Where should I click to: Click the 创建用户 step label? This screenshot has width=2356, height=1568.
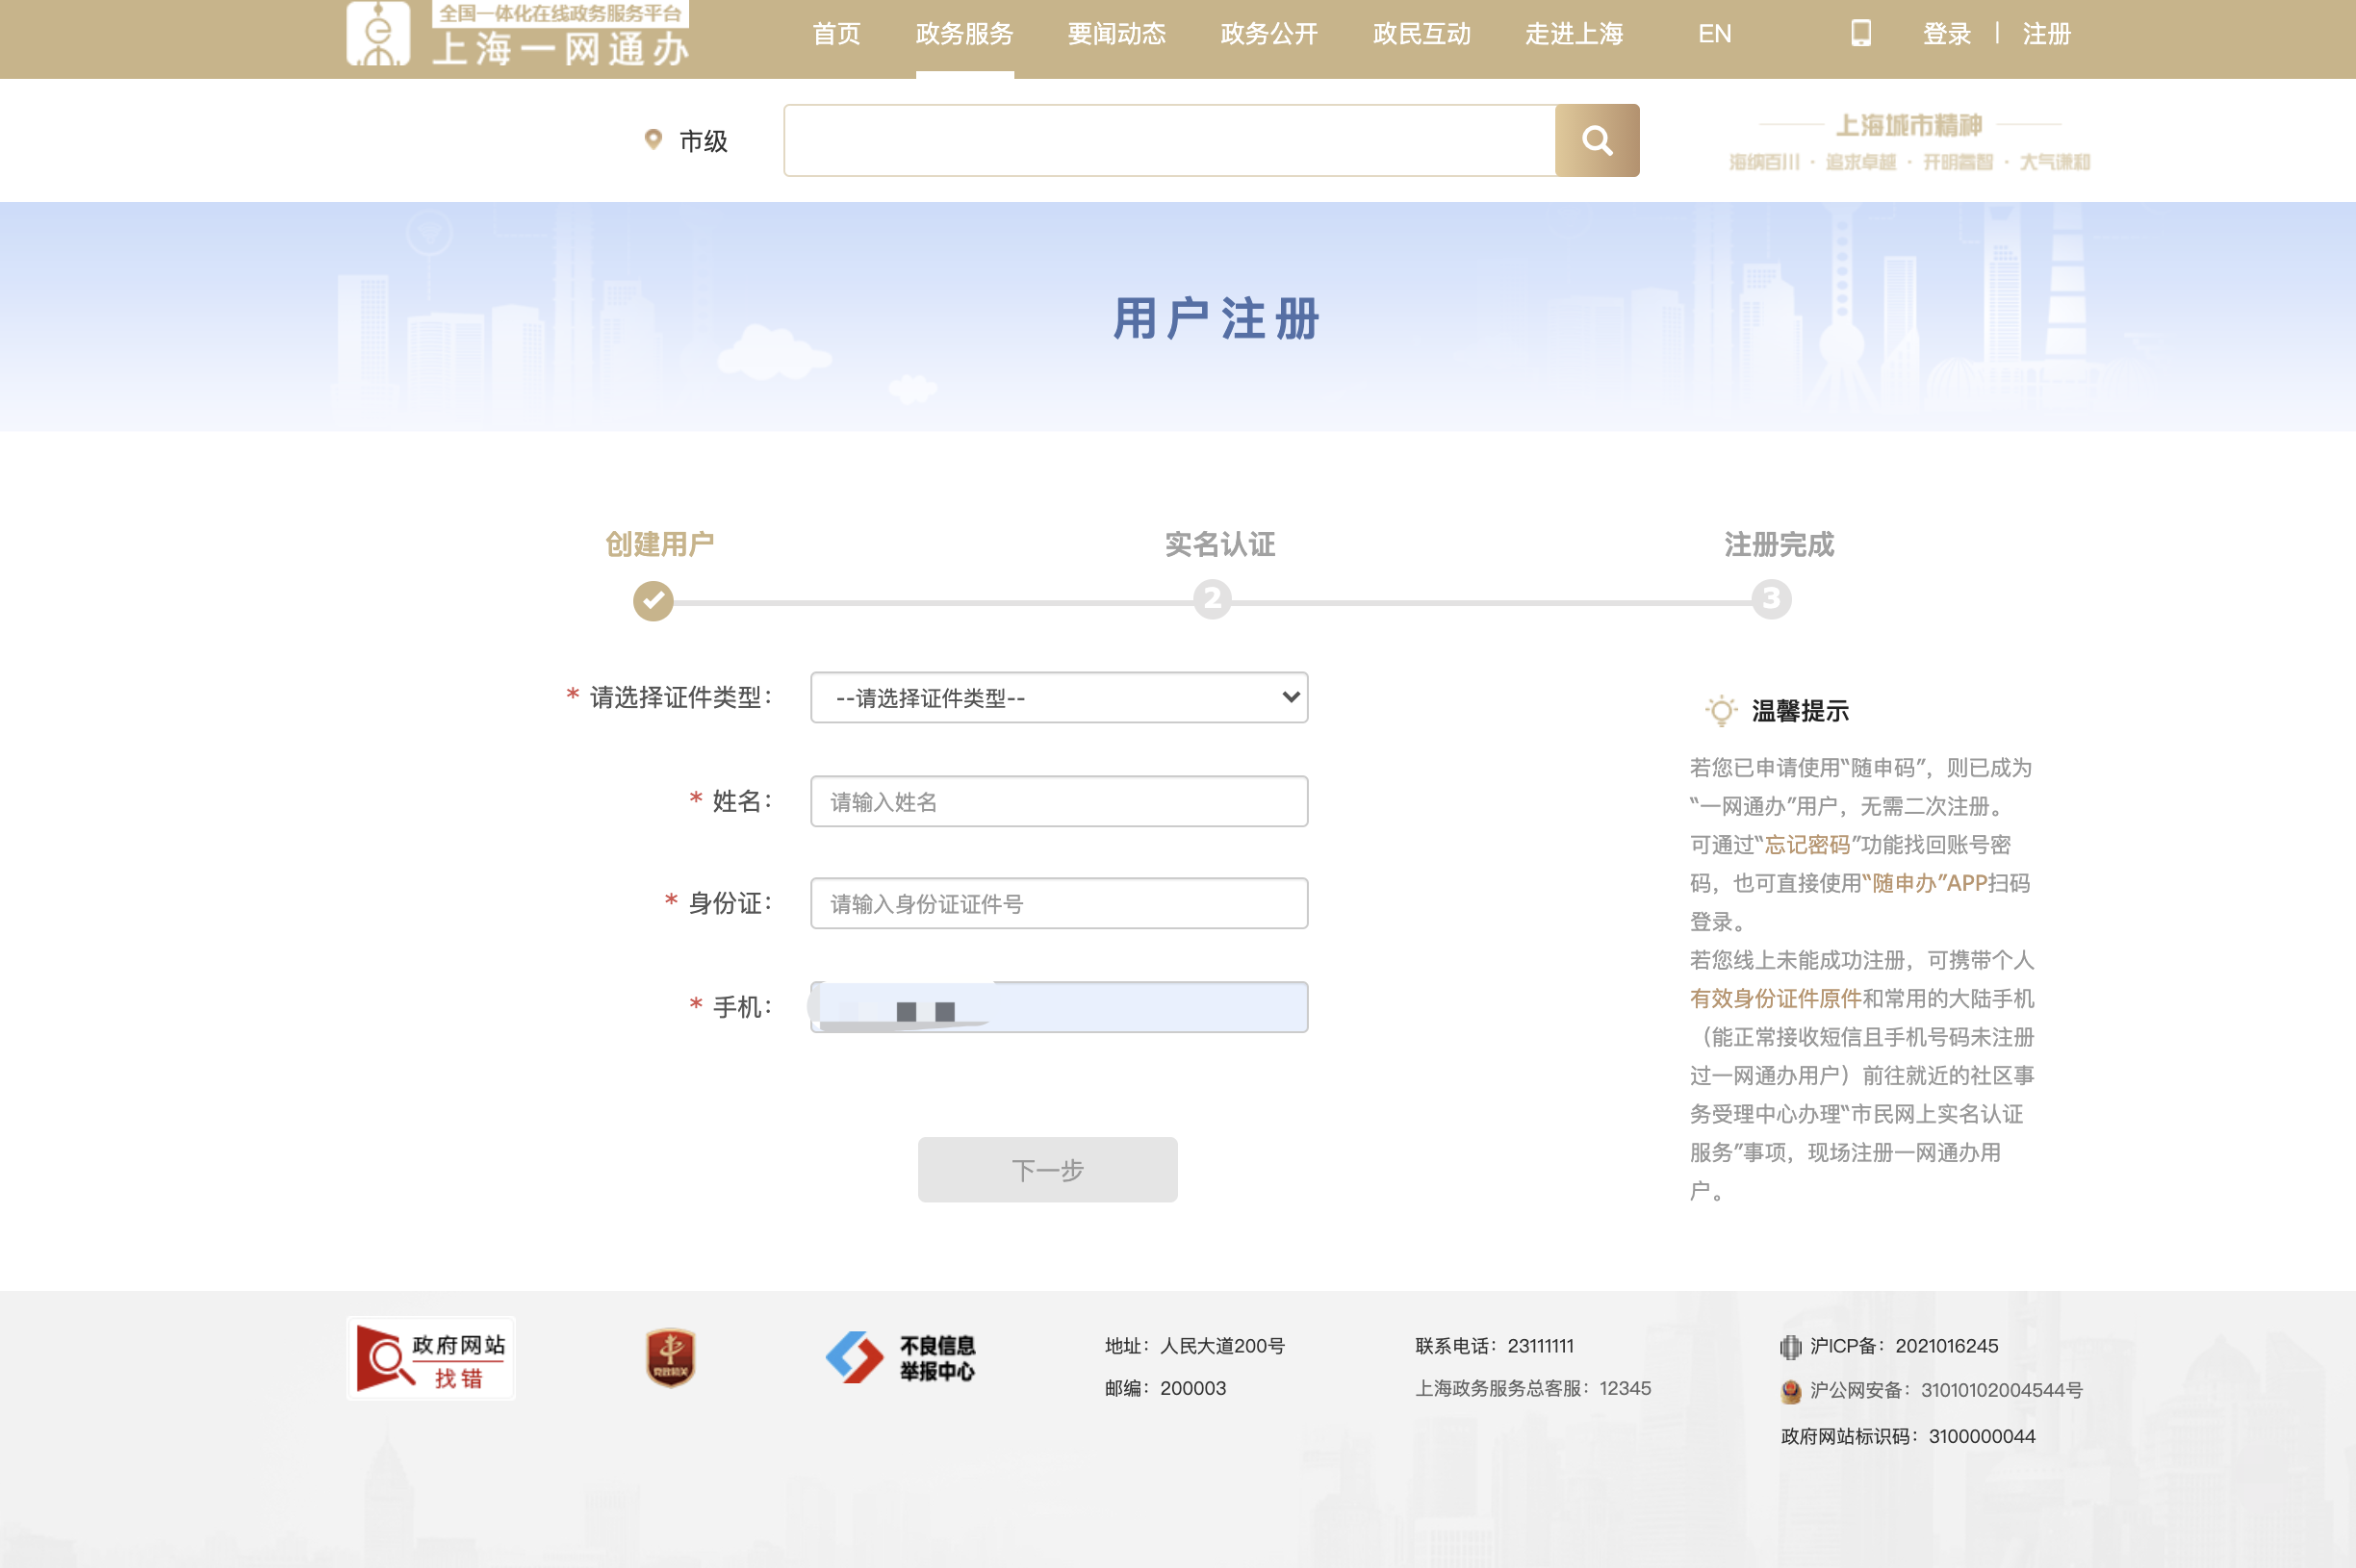tap(659, 544)
